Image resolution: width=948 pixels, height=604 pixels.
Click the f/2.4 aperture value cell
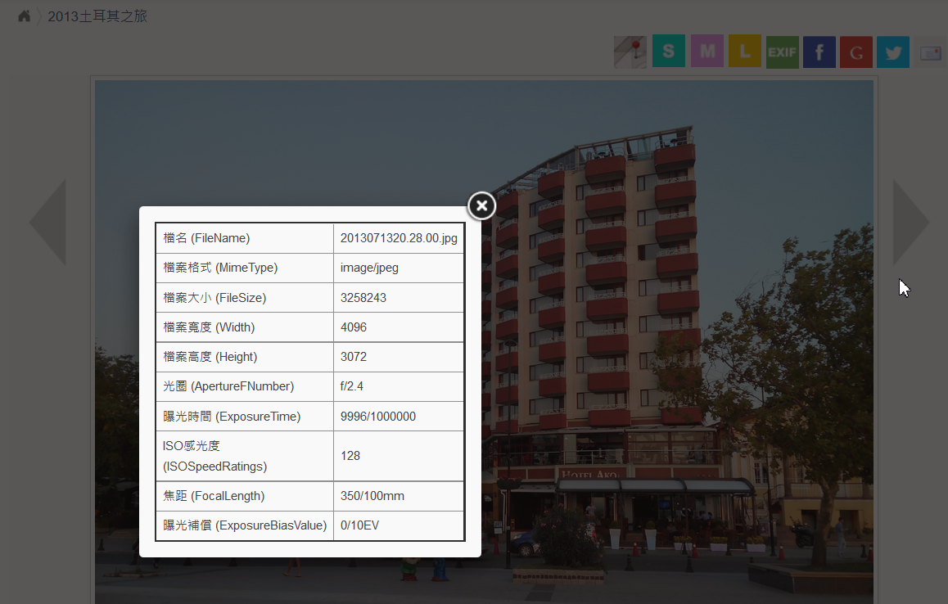click(x=352, y=386)
